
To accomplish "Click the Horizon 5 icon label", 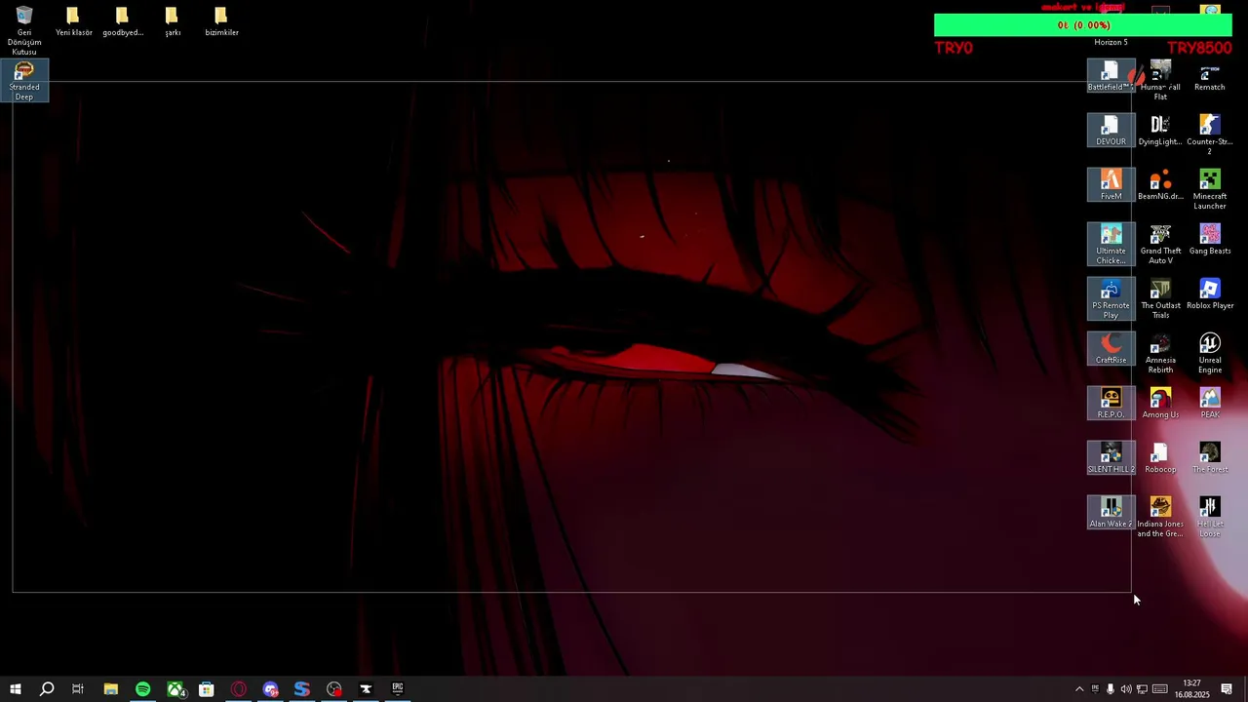I will coord(1111,43).
